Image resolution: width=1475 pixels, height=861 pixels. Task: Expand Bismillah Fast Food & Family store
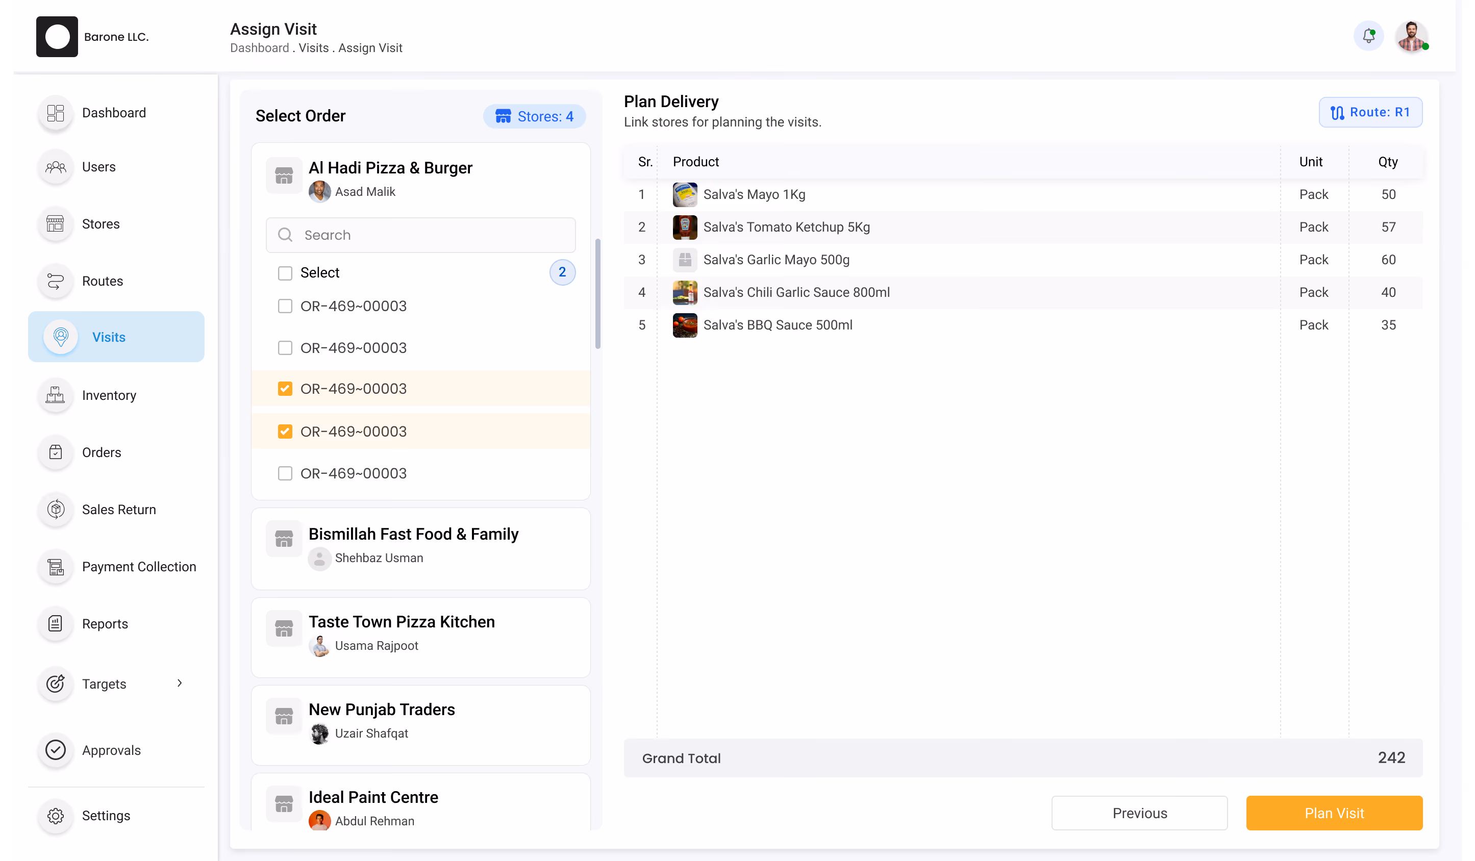421,549
